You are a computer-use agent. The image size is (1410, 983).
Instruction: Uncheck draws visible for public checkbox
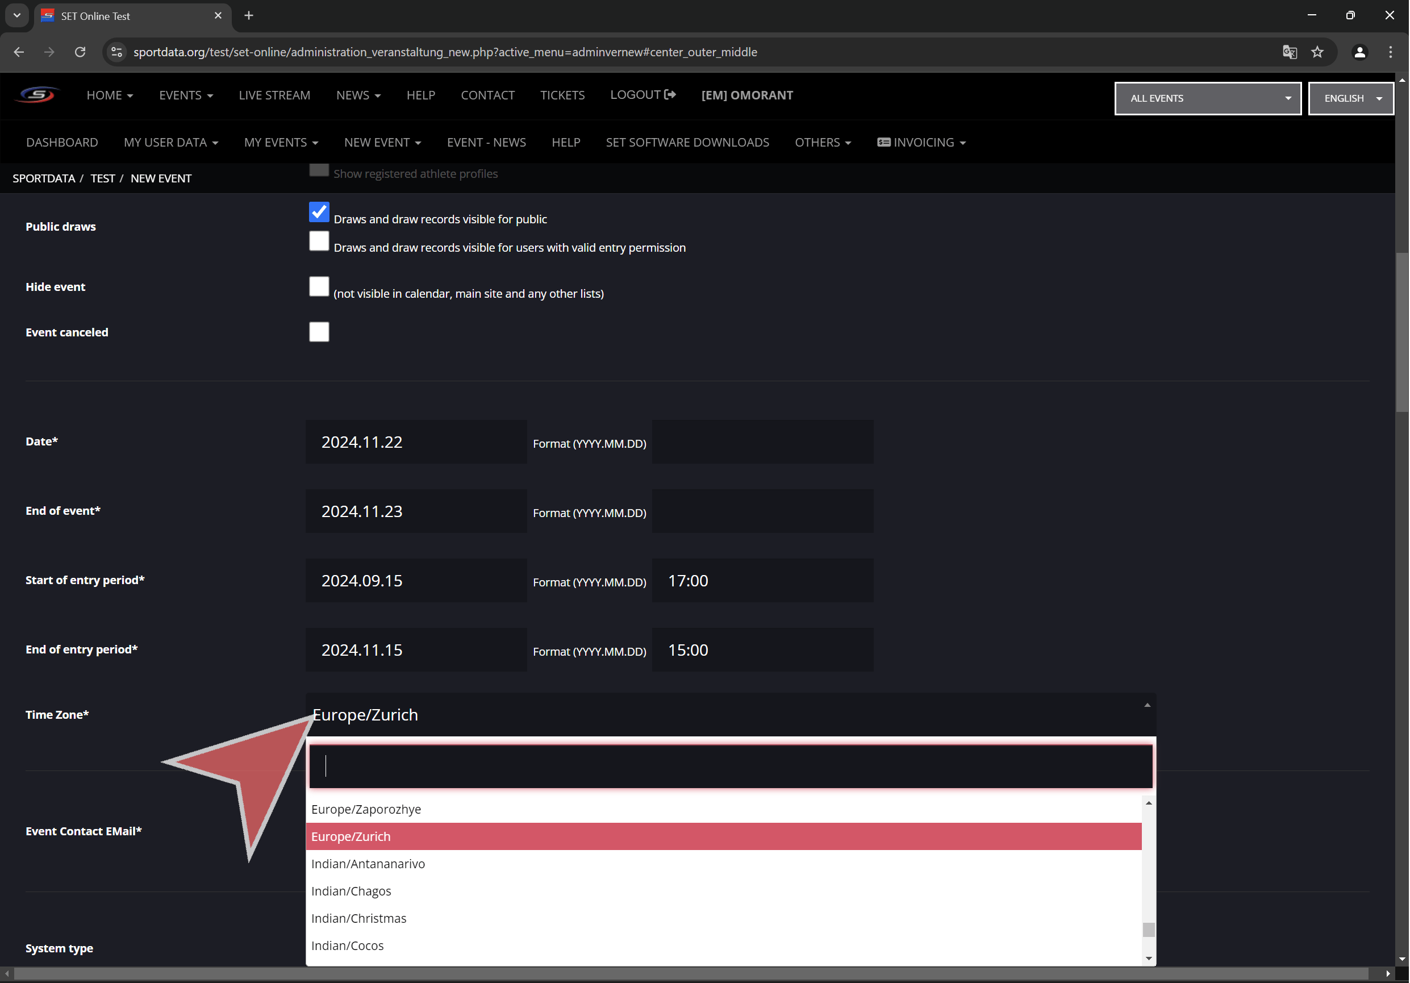point(319,212)
